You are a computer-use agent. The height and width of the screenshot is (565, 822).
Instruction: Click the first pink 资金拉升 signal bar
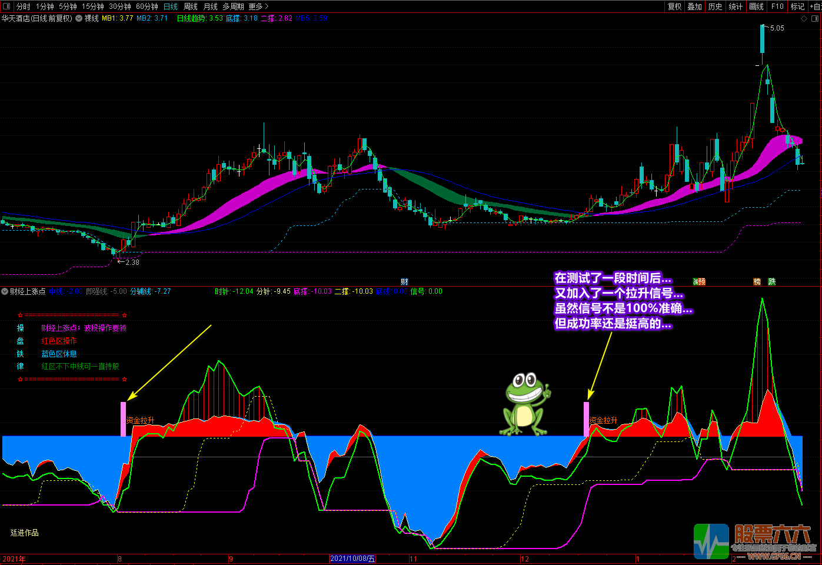click(x=124, y=418)
